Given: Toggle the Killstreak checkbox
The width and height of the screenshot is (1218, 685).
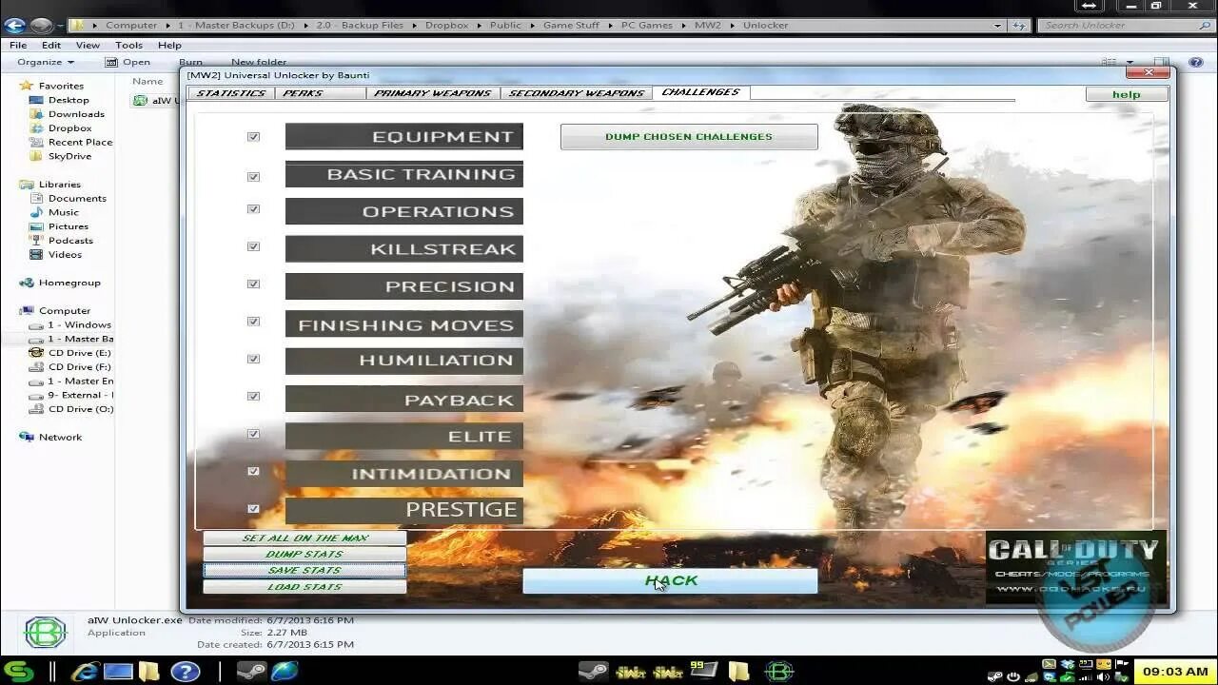Looking at the screenshot, I should point(253,246).
